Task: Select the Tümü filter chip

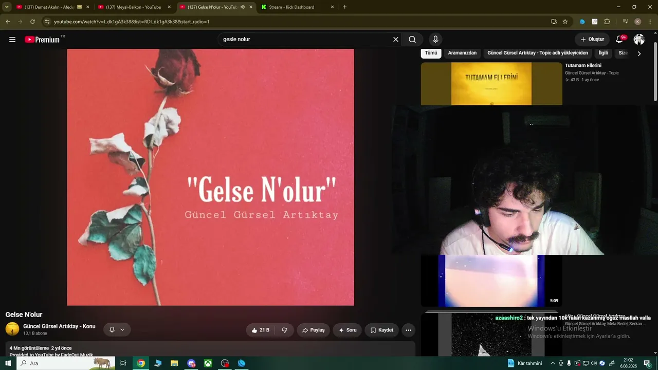Action: [x=431, y=53]
